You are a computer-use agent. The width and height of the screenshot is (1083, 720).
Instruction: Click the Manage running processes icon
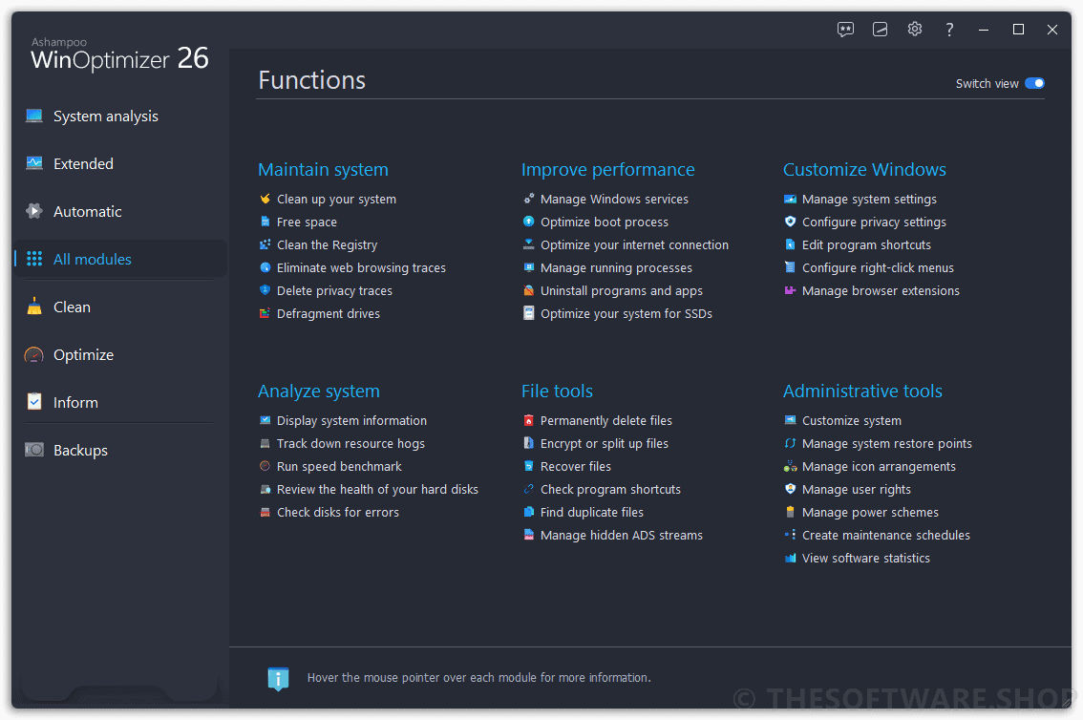[x=529, y=267]
